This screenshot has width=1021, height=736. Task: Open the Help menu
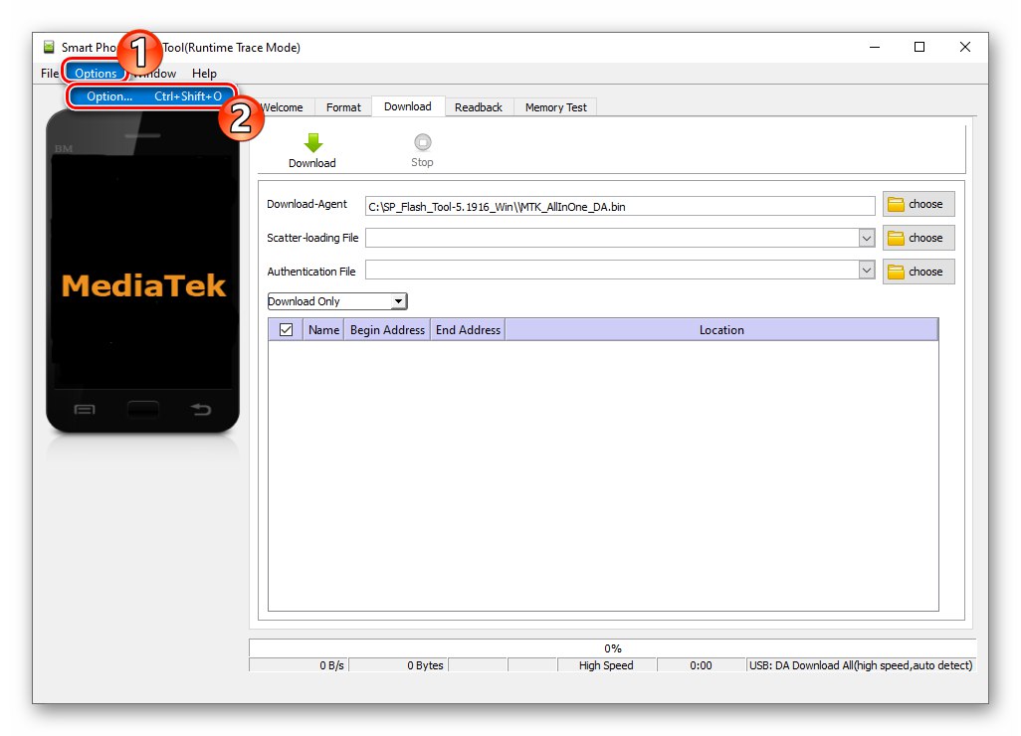[x=204, y=73]
